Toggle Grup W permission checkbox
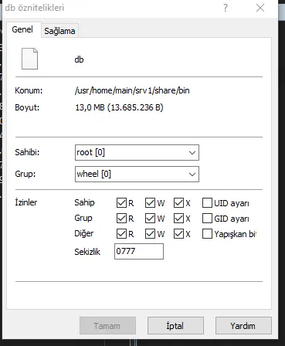This screenshot has width=285, height=346. click(150, 219)
